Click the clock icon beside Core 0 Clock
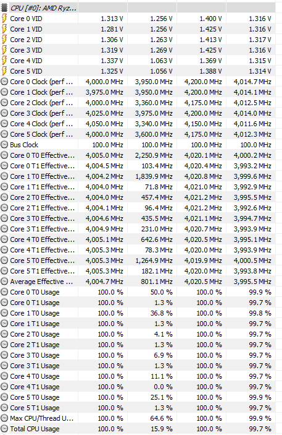The height and width of the screenshot is (435, 282). [4, 82]
